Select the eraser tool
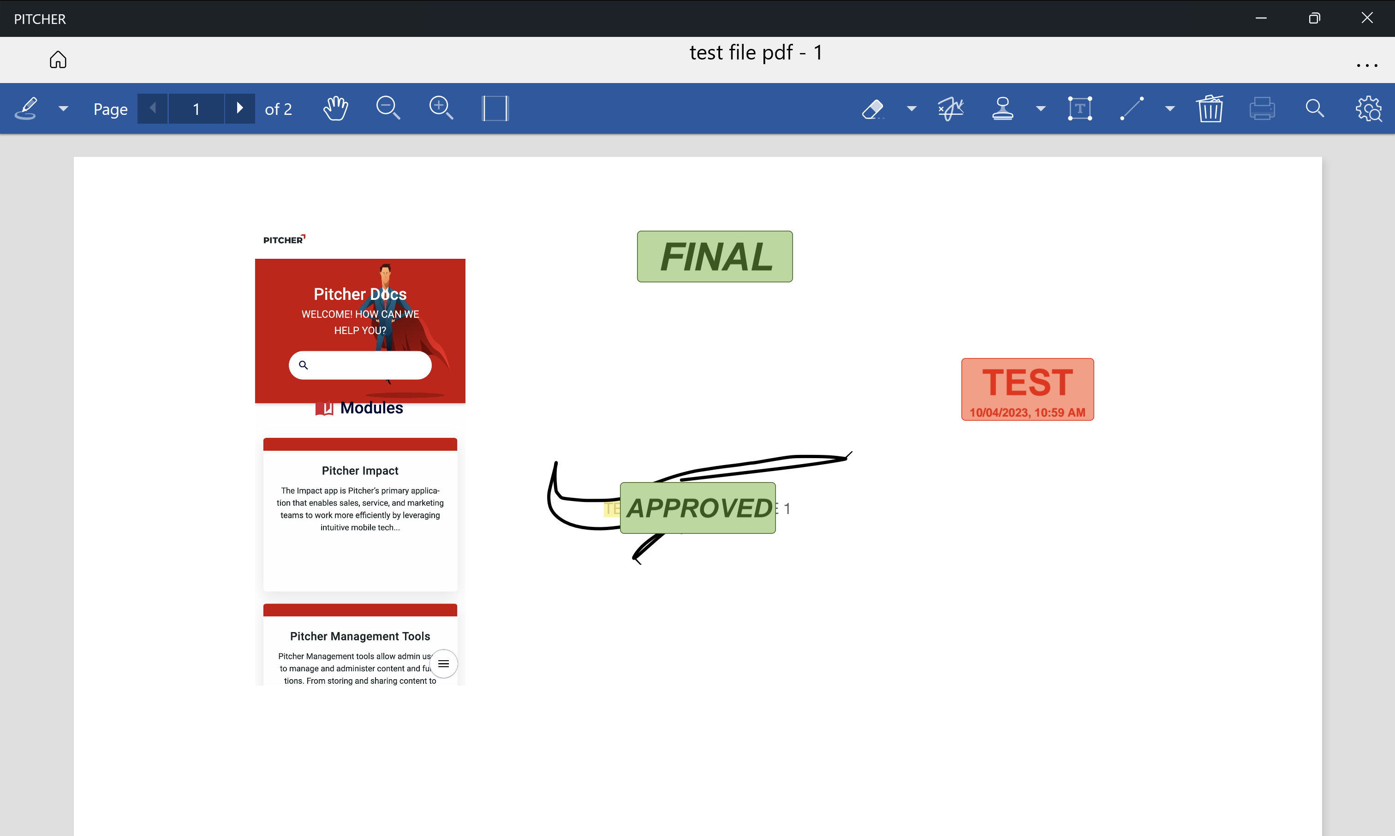The width and height of the screenshot is (1395, 836). click(x=873, y=108)
